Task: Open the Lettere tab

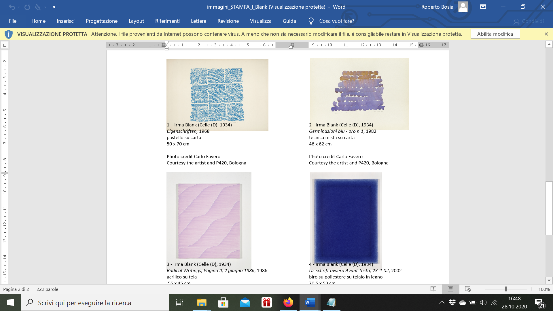Action: tap(198, 21)
